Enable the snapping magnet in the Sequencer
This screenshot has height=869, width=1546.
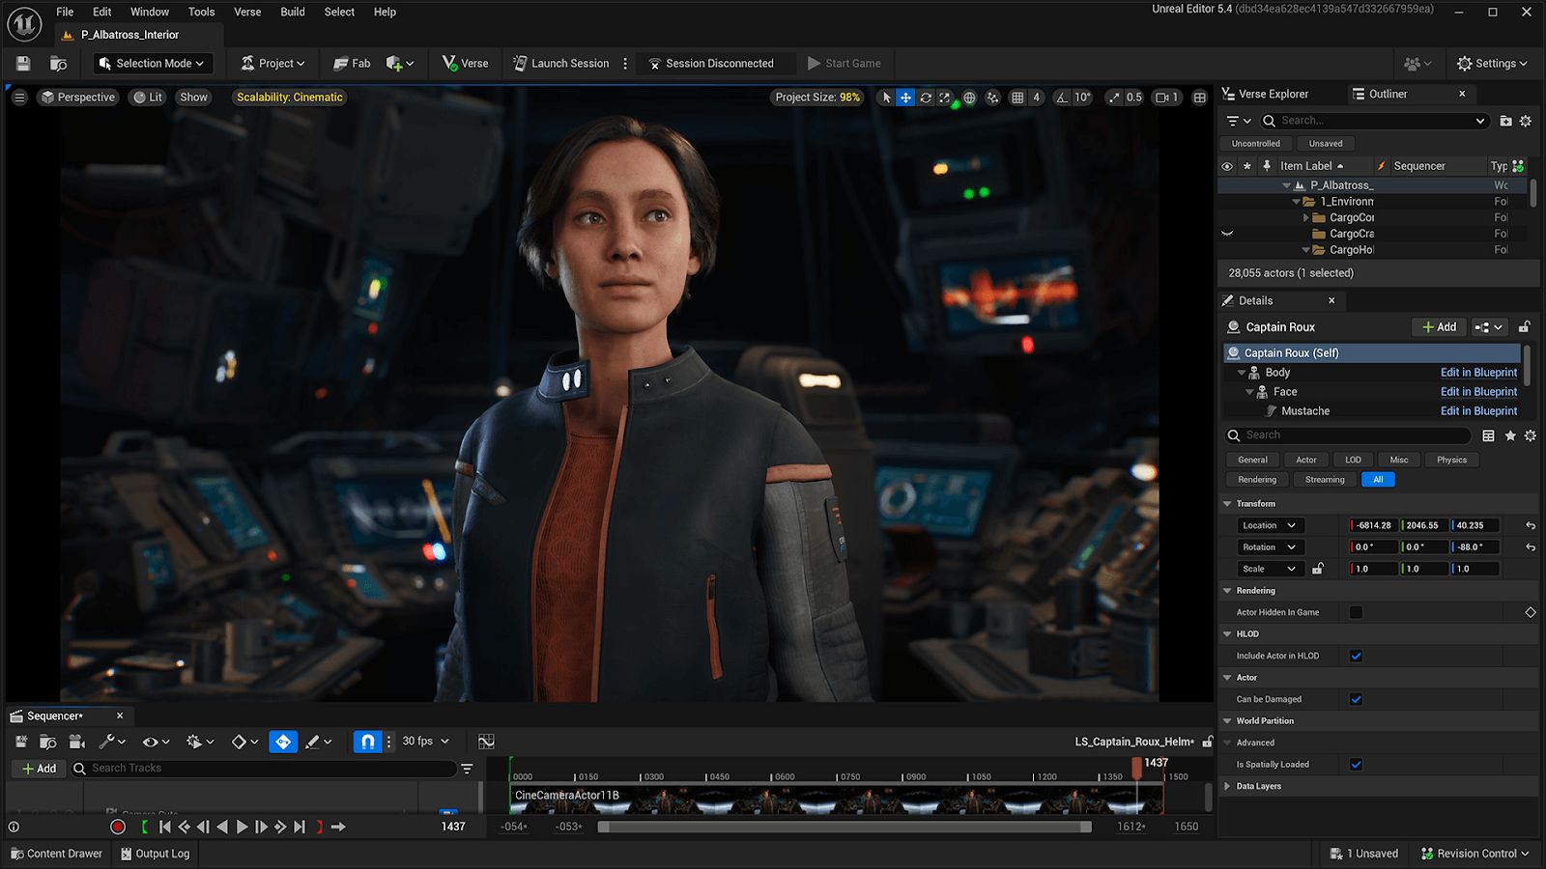point(367,741)
